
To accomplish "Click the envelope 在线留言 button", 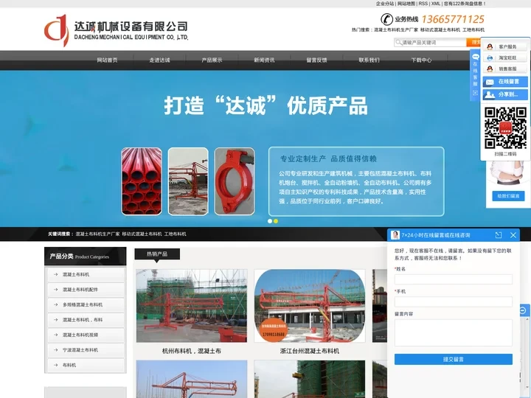I will tap(505, 82).
